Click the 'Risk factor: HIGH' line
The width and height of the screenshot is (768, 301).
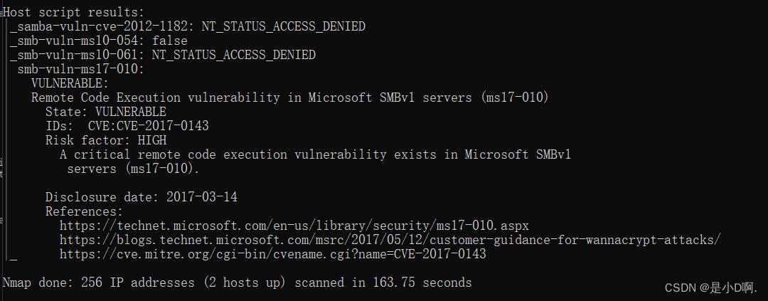click(x=106, y=140)
